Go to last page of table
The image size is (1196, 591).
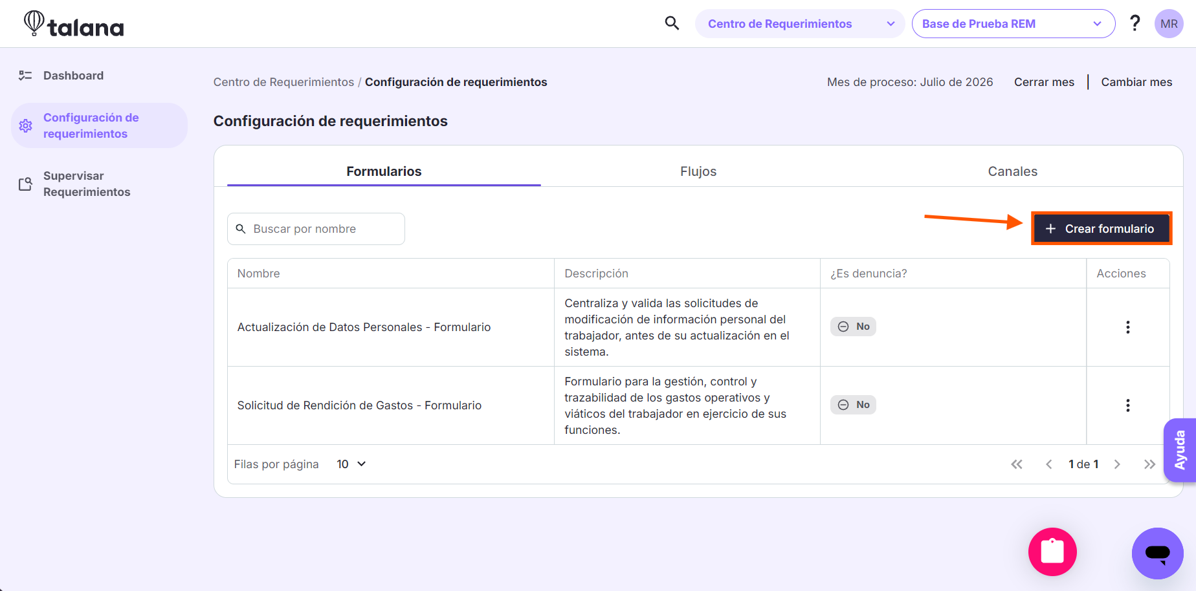[1149, 464]
